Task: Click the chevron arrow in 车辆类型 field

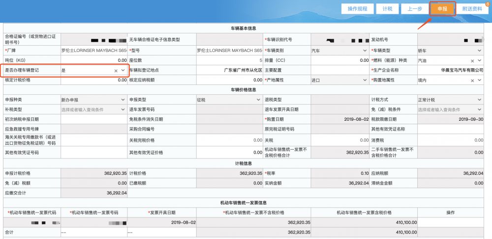Action: 479,51
